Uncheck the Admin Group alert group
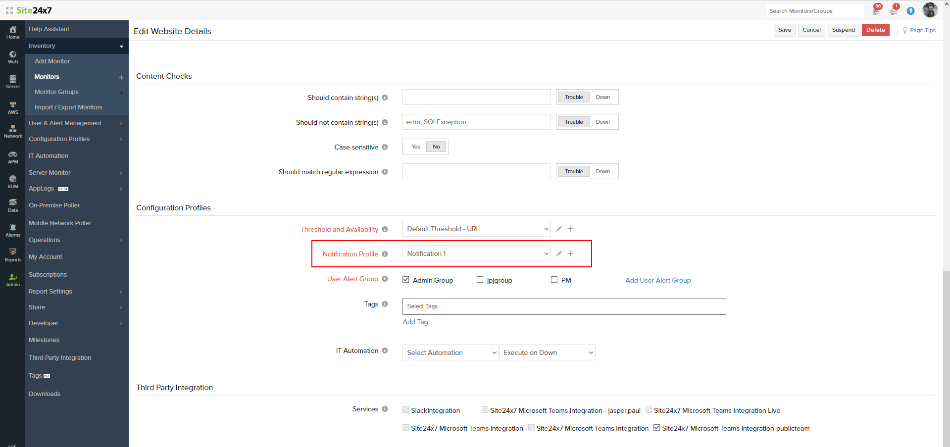 (406, 279)
